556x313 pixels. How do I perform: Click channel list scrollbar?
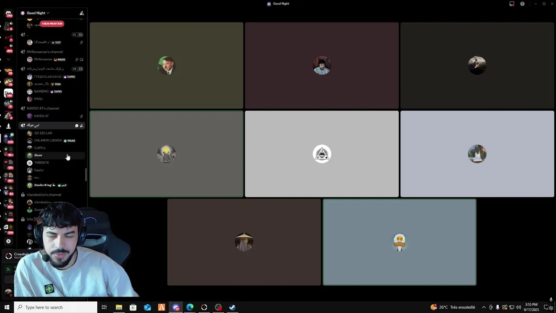coord(86,175)
